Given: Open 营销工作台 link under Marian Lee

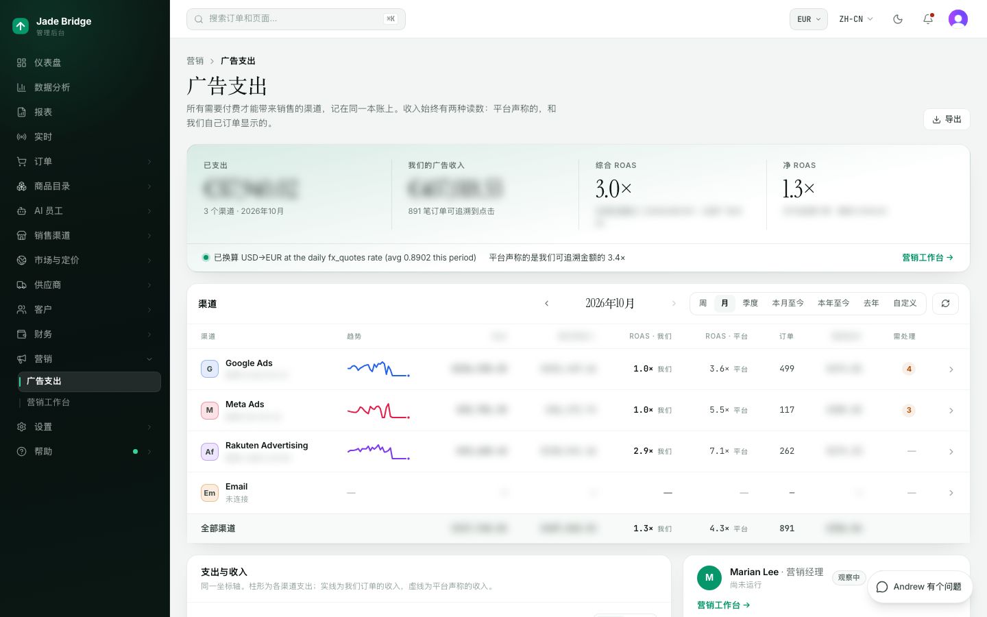Looking at the screenshot, I should (723, 605).
